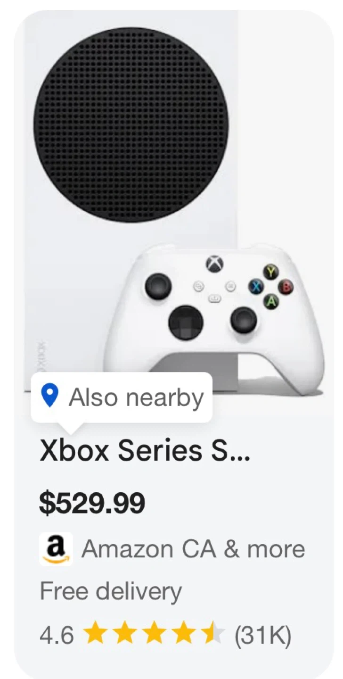Click the blue location pin icon
This screenshot has height=679, width=343.
click(49, 396)
